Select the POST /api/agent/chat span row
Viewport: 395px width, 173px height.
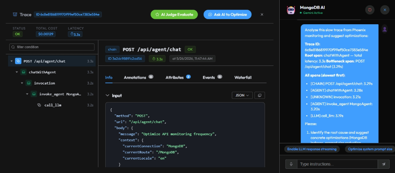52,61
